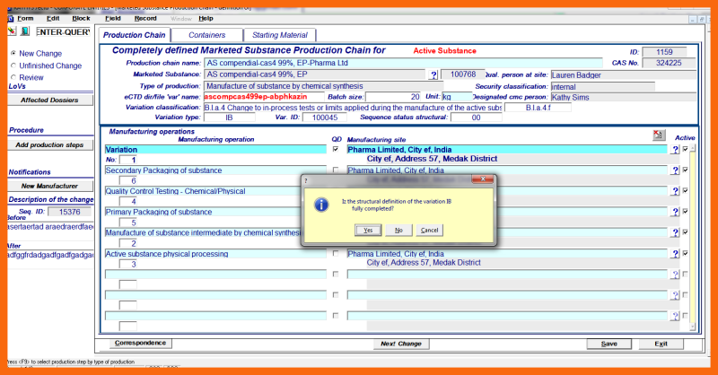Click the Var. ID field 100045
The width and height of the screenshot is (718, 375).
tap(325, 118)
